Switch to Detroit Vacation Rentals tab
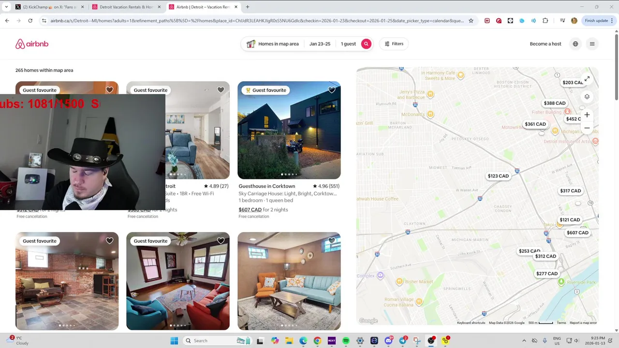The height and width of the screenshot is (348, 619). pos(127,7)
